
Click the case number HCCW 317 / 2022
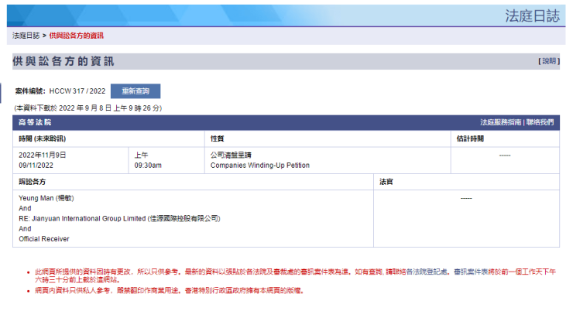click(77, 91)
